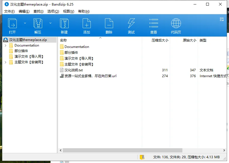
Task: Click 文本文档 type cell
Action: (x=206, y=70)
